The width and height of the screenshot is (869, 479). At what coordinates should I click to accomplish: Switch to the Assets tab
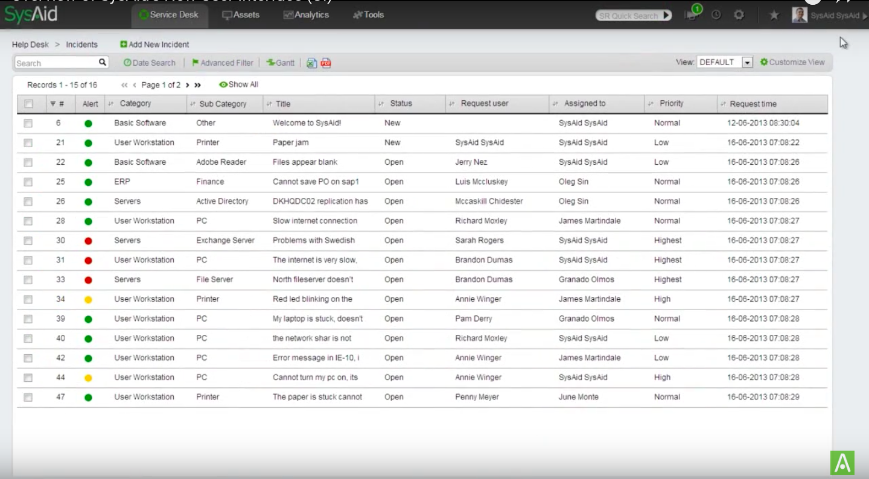tap(241, 15)
